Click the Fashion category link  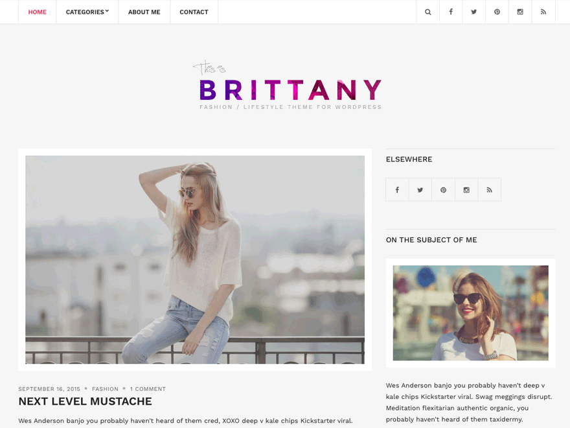pos(105,388)
